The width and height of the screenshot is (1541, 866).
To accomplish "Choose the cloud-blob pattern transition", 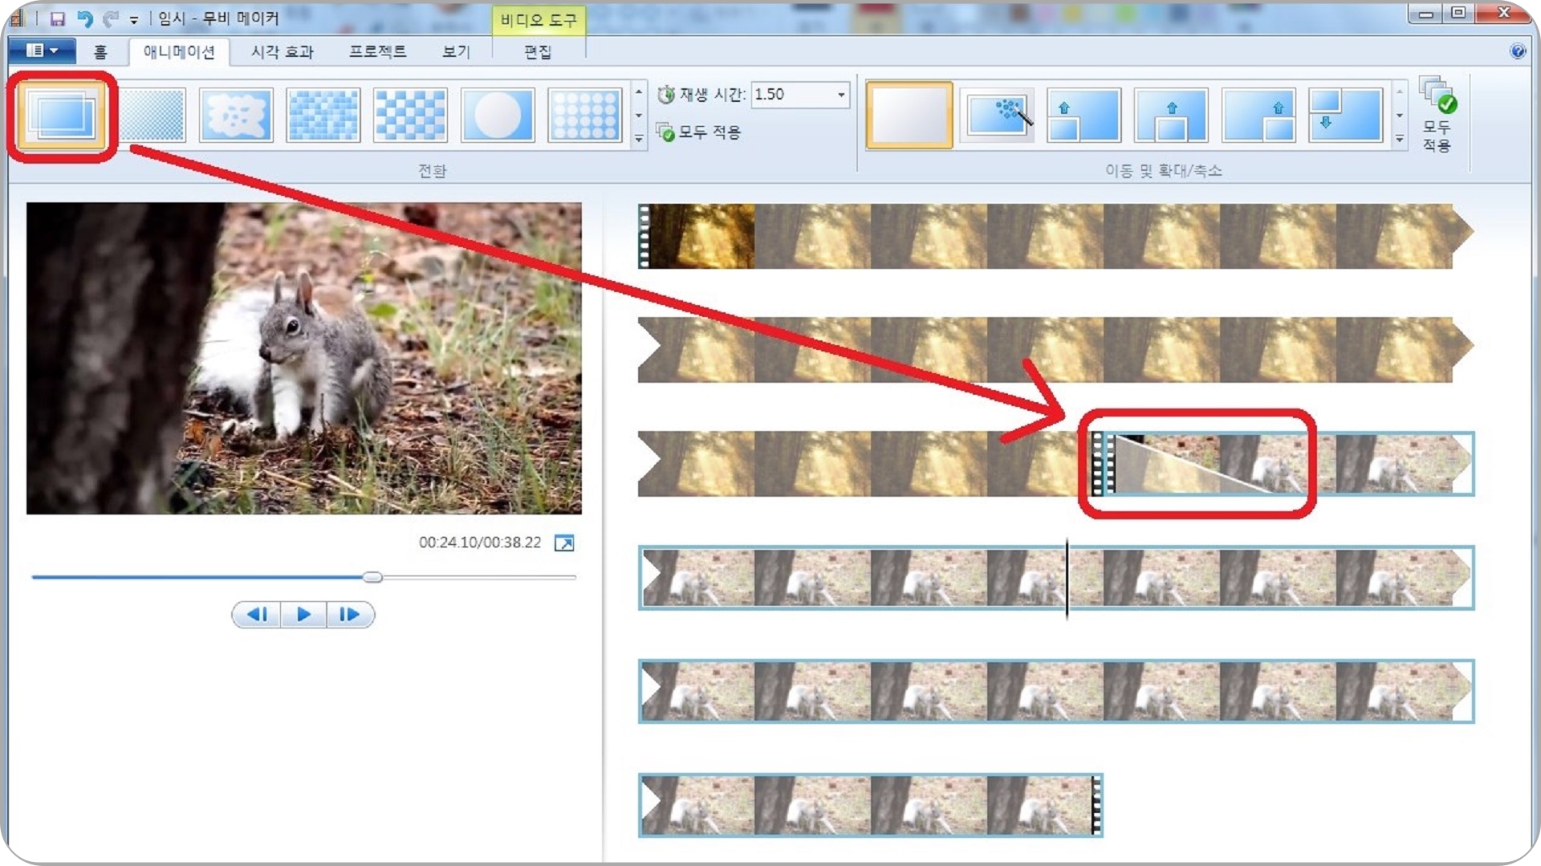I will coord(236,116).
